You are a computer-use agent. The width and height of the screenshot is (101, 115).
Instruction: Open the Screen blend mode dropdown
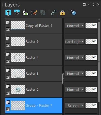75,106
